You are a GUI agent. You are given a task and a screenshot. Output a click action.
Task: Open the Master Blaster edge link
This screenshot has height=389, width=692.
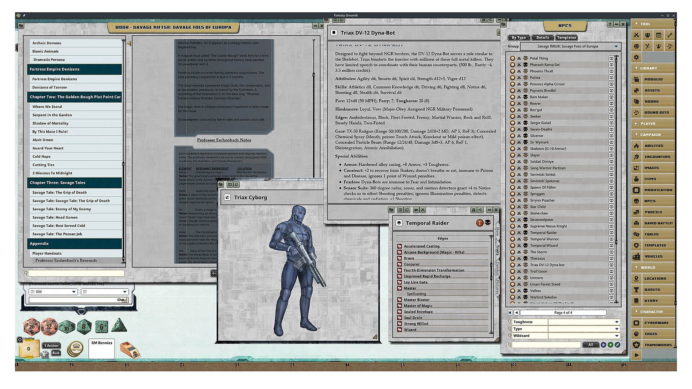point(416,300)
